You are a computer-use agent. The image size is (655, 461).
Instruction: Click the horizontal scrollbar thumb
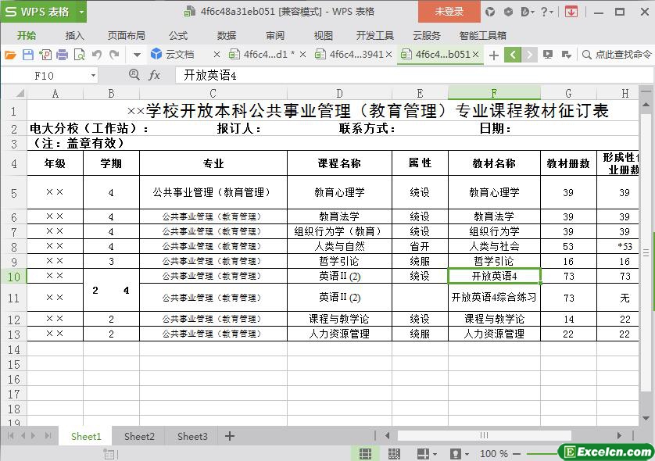(485, 435)
